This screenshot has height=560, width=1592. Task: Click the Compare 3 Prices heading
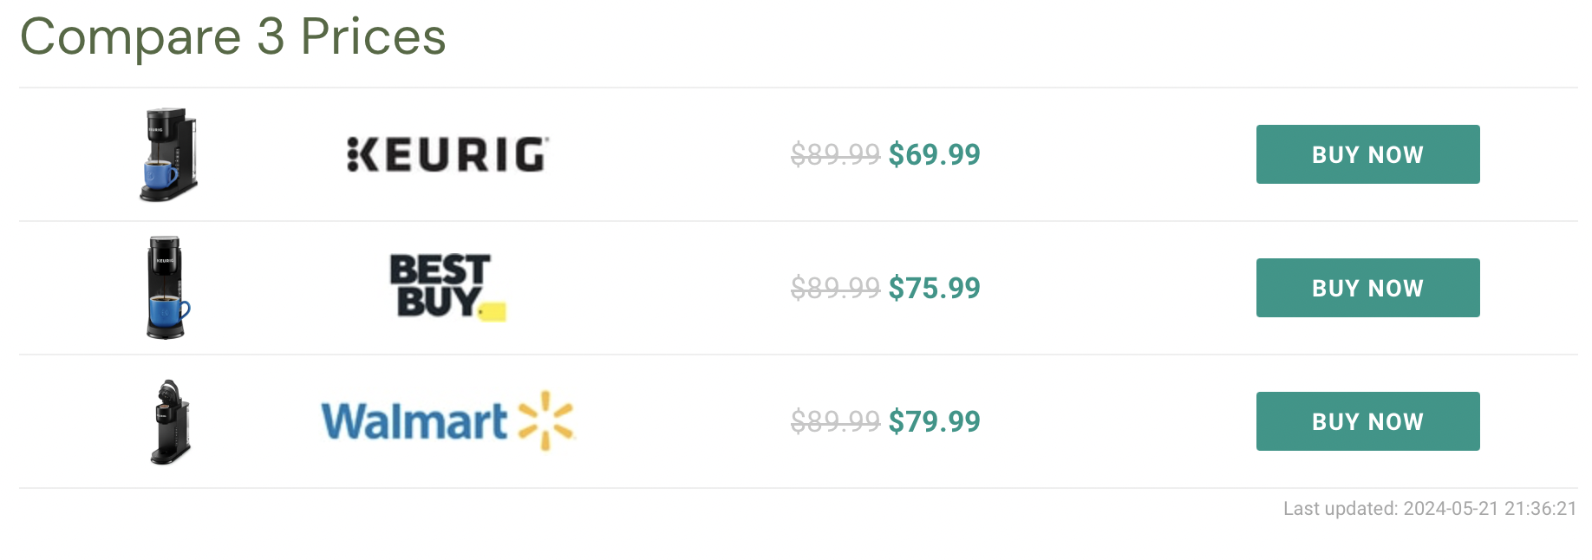233,37
